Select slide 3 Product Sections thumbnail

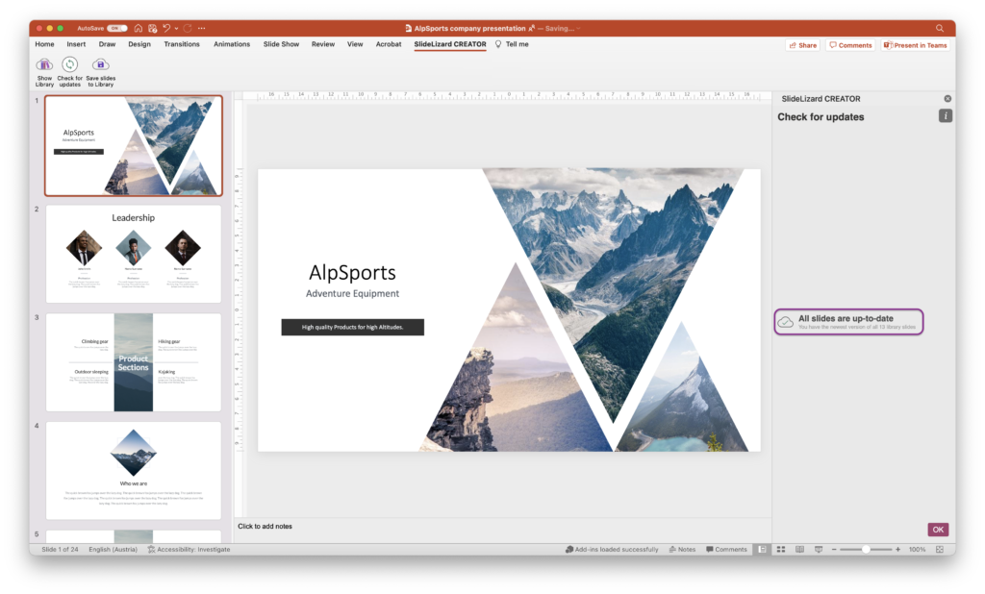[133, 362]
